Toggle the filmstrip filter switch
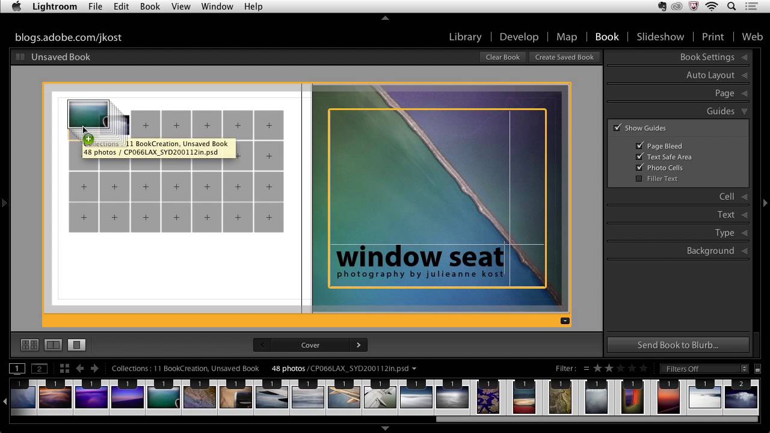Screen dimensions: 770x433 757,369
